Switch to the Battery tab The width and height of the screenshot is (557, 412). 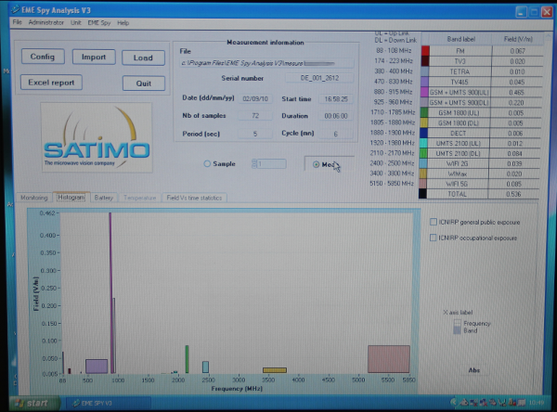[104, 198]
